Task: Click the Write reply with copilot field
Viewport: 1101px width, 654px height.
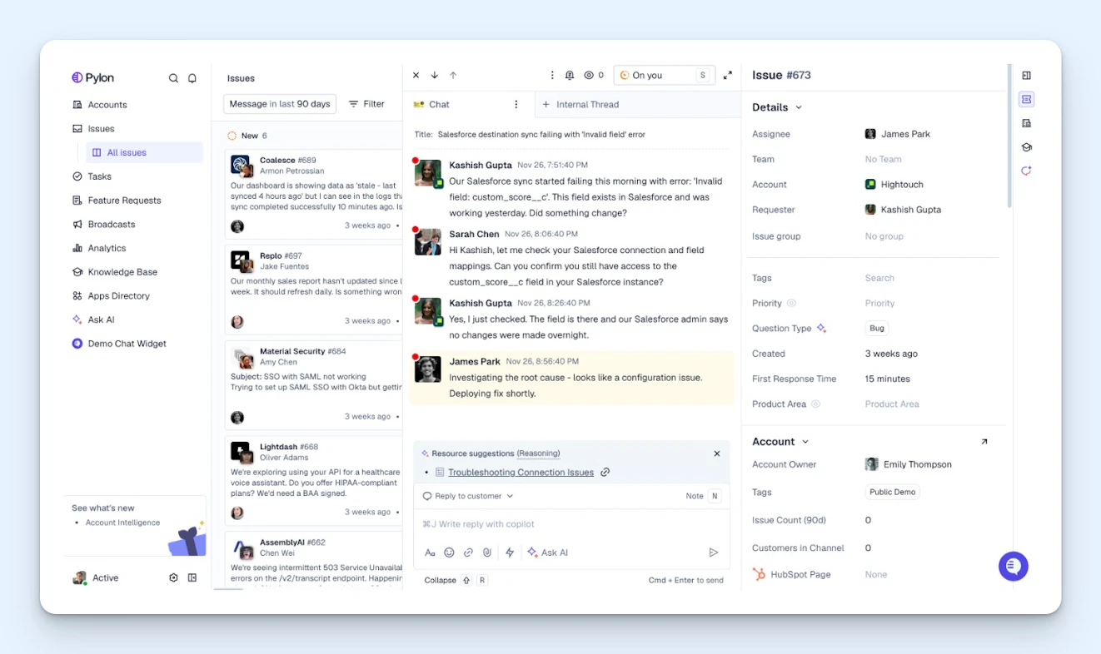Action: click(x=571, y=524)
